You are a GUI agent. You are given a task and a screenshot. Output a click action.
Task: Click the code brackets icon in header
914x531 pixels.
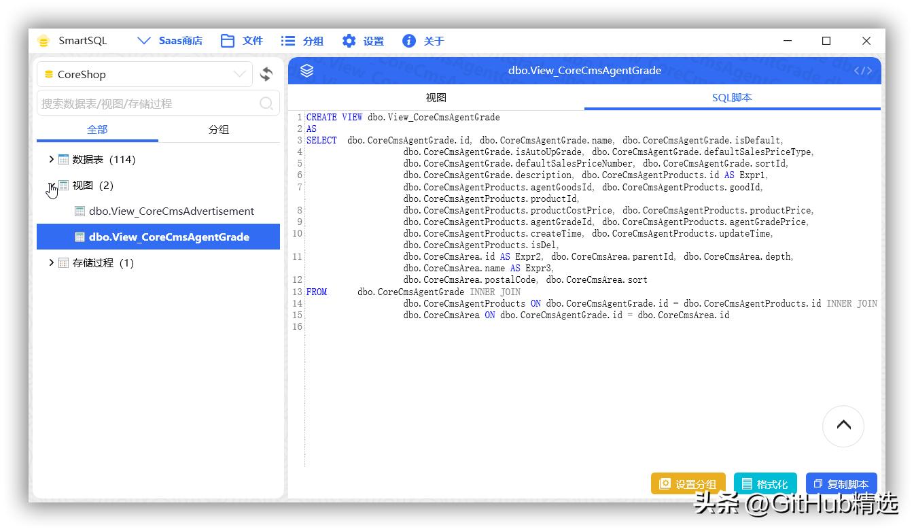tap(862, 71)
